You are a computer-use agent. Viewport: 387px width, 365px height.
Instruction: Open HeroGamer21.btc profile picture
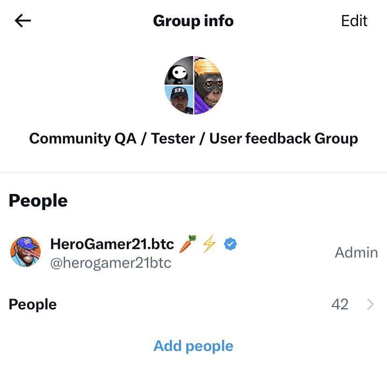point(25,252)
